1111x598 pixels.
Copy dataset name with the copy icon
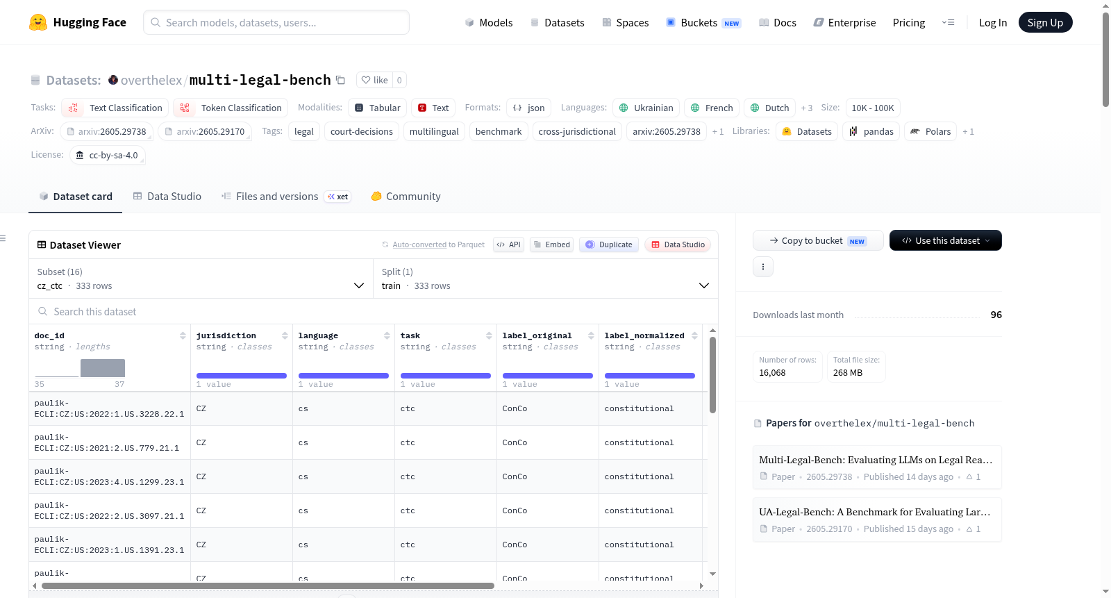point(340,80)
